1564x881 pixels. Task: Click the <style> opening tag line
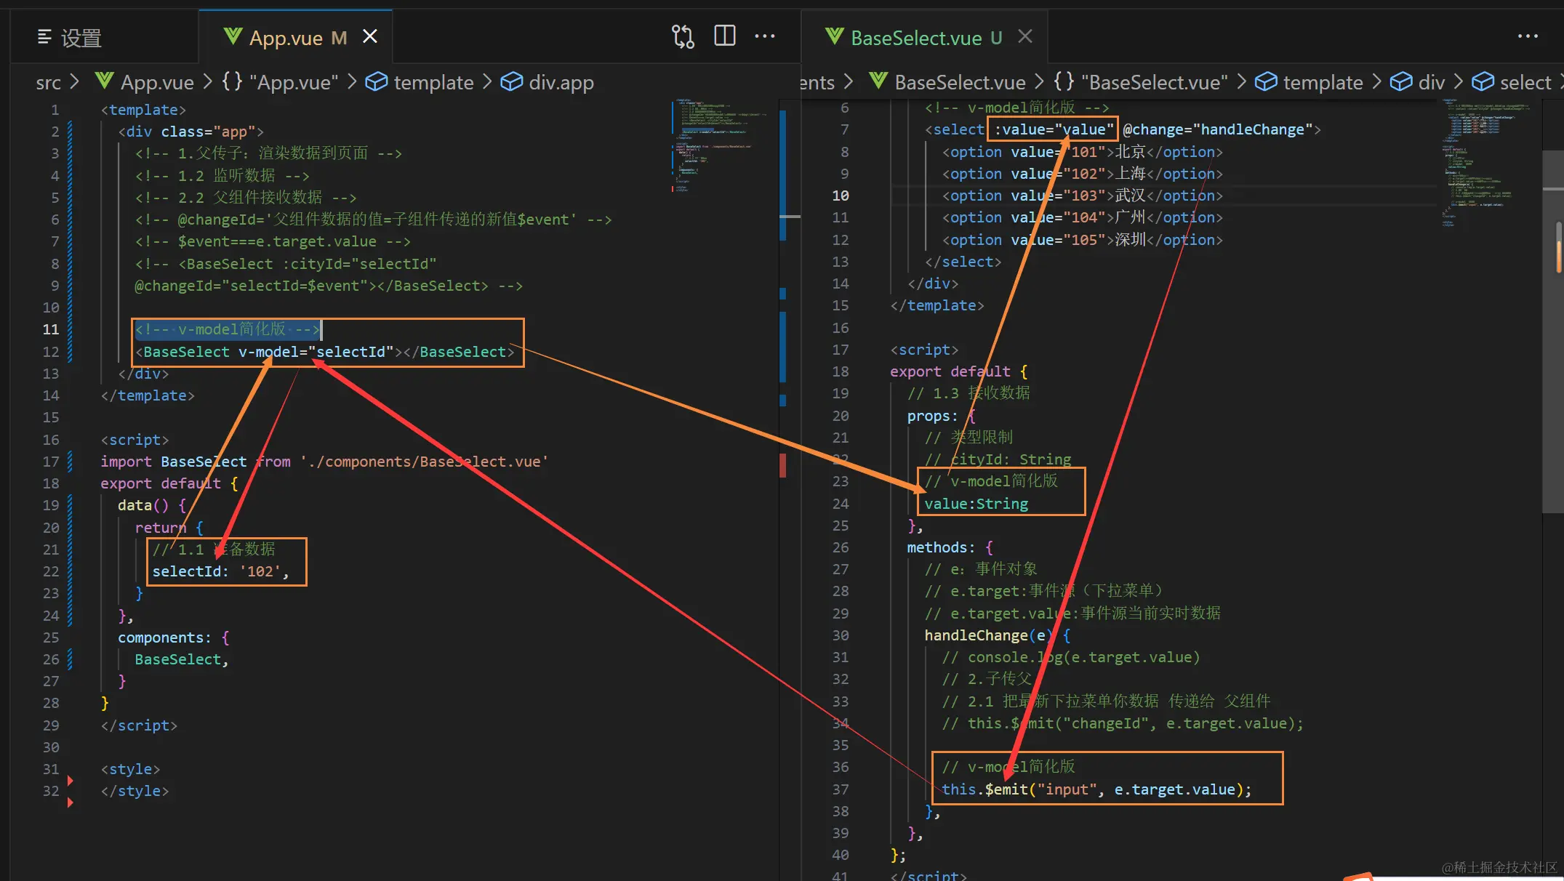130,770
